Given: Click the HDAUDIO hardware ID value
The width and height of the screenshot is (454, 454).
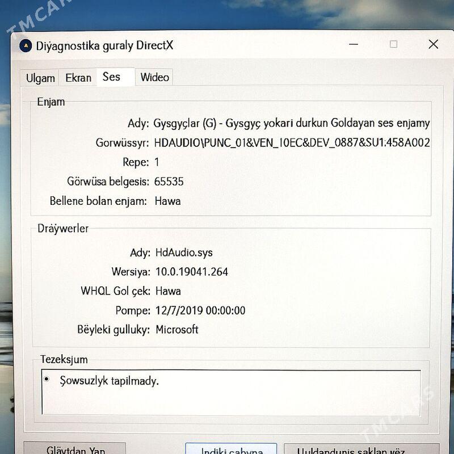Looking at the screenshot, I should pyautogui.click(x=292, y=142).
